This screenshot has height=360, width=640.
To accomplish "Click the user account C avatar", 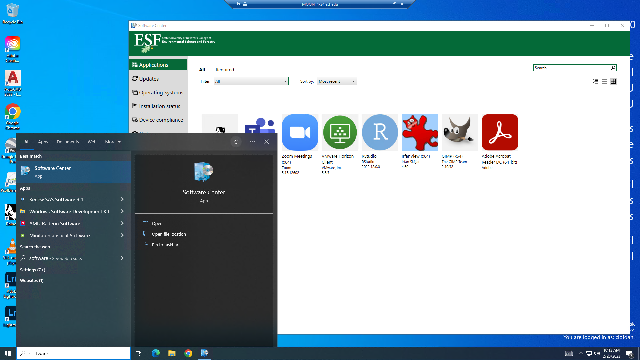I will pyautogui.click(x=236, y=142).
